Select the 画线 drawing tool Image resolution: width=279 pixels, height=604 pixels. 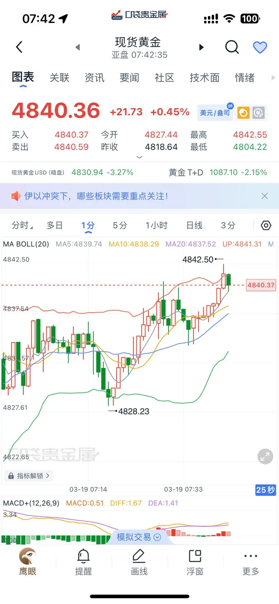pyautogui.click(x=139, y=562)
